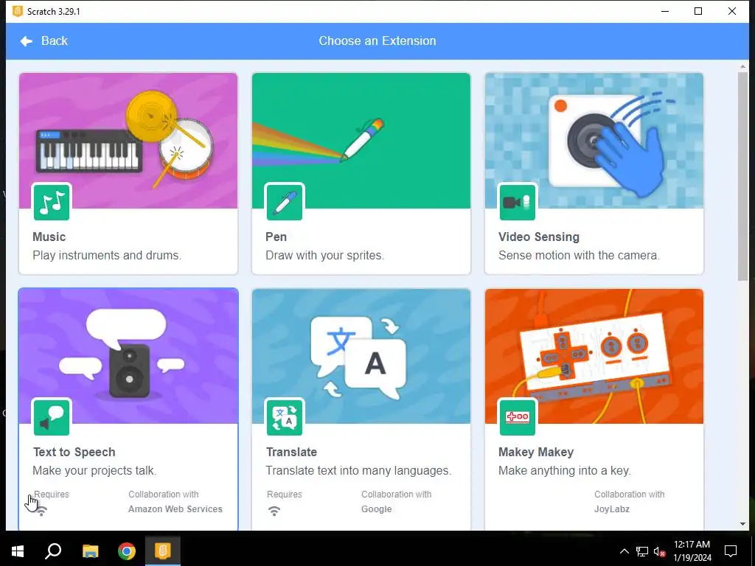Select the Makey Makey icon badge
The height and width of the screenshot is (566, 755).
coord(518,417)
